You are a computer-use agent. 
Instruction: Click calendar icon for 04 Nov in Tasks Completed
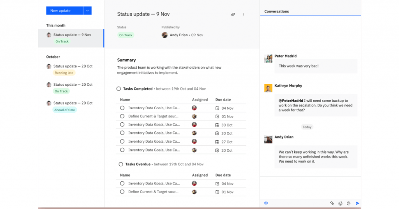click(x=217, y=108)
